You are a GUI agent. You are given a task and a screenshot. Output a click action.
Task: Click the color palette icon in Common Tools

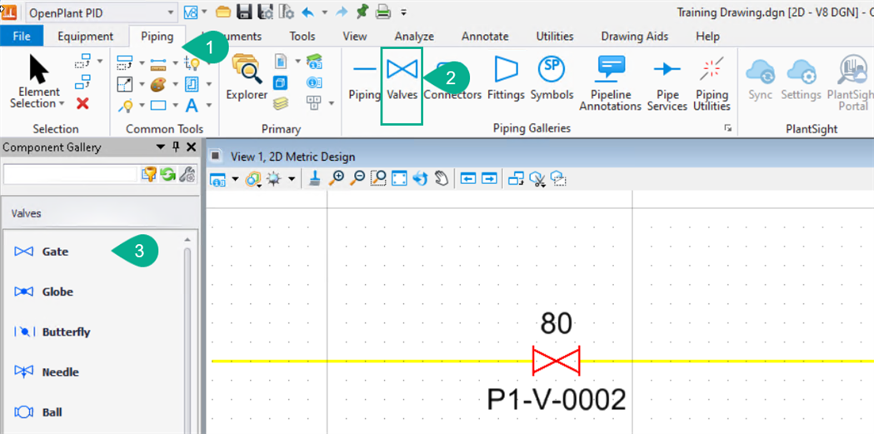click(158, 84)
